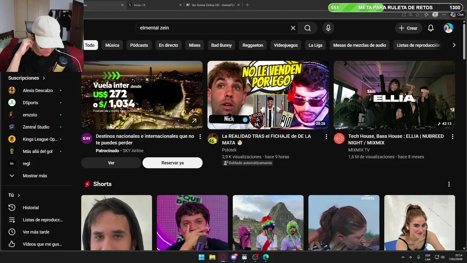Open the Machu Picchu short thumbnail
467x263 pixels.
click(268, 223)
